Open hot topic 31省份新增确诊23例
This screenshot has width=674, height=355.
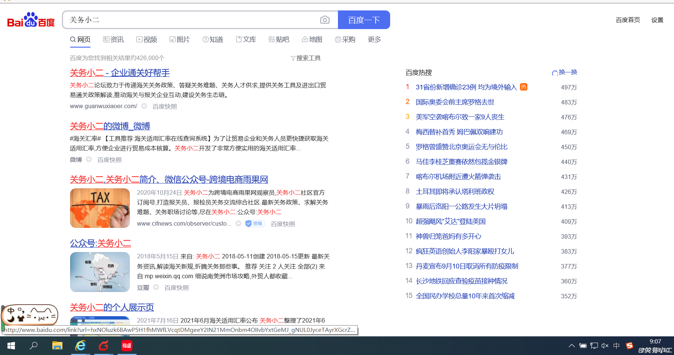tap(466, 87)
